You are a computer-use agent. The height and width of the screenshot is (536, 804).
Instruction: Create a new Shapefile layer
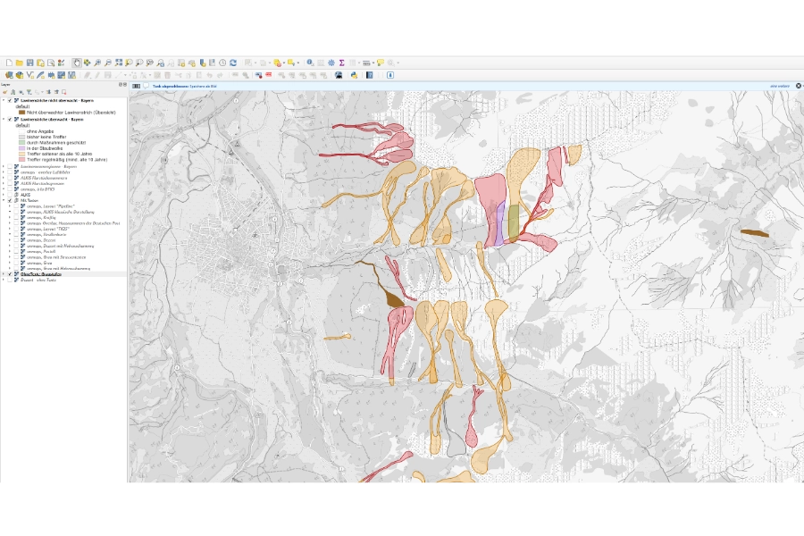tap(29, 75)
